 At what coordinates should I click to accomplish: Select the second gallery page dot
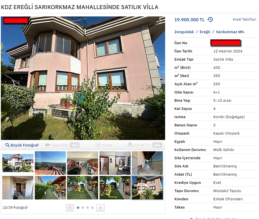(83, 208)
